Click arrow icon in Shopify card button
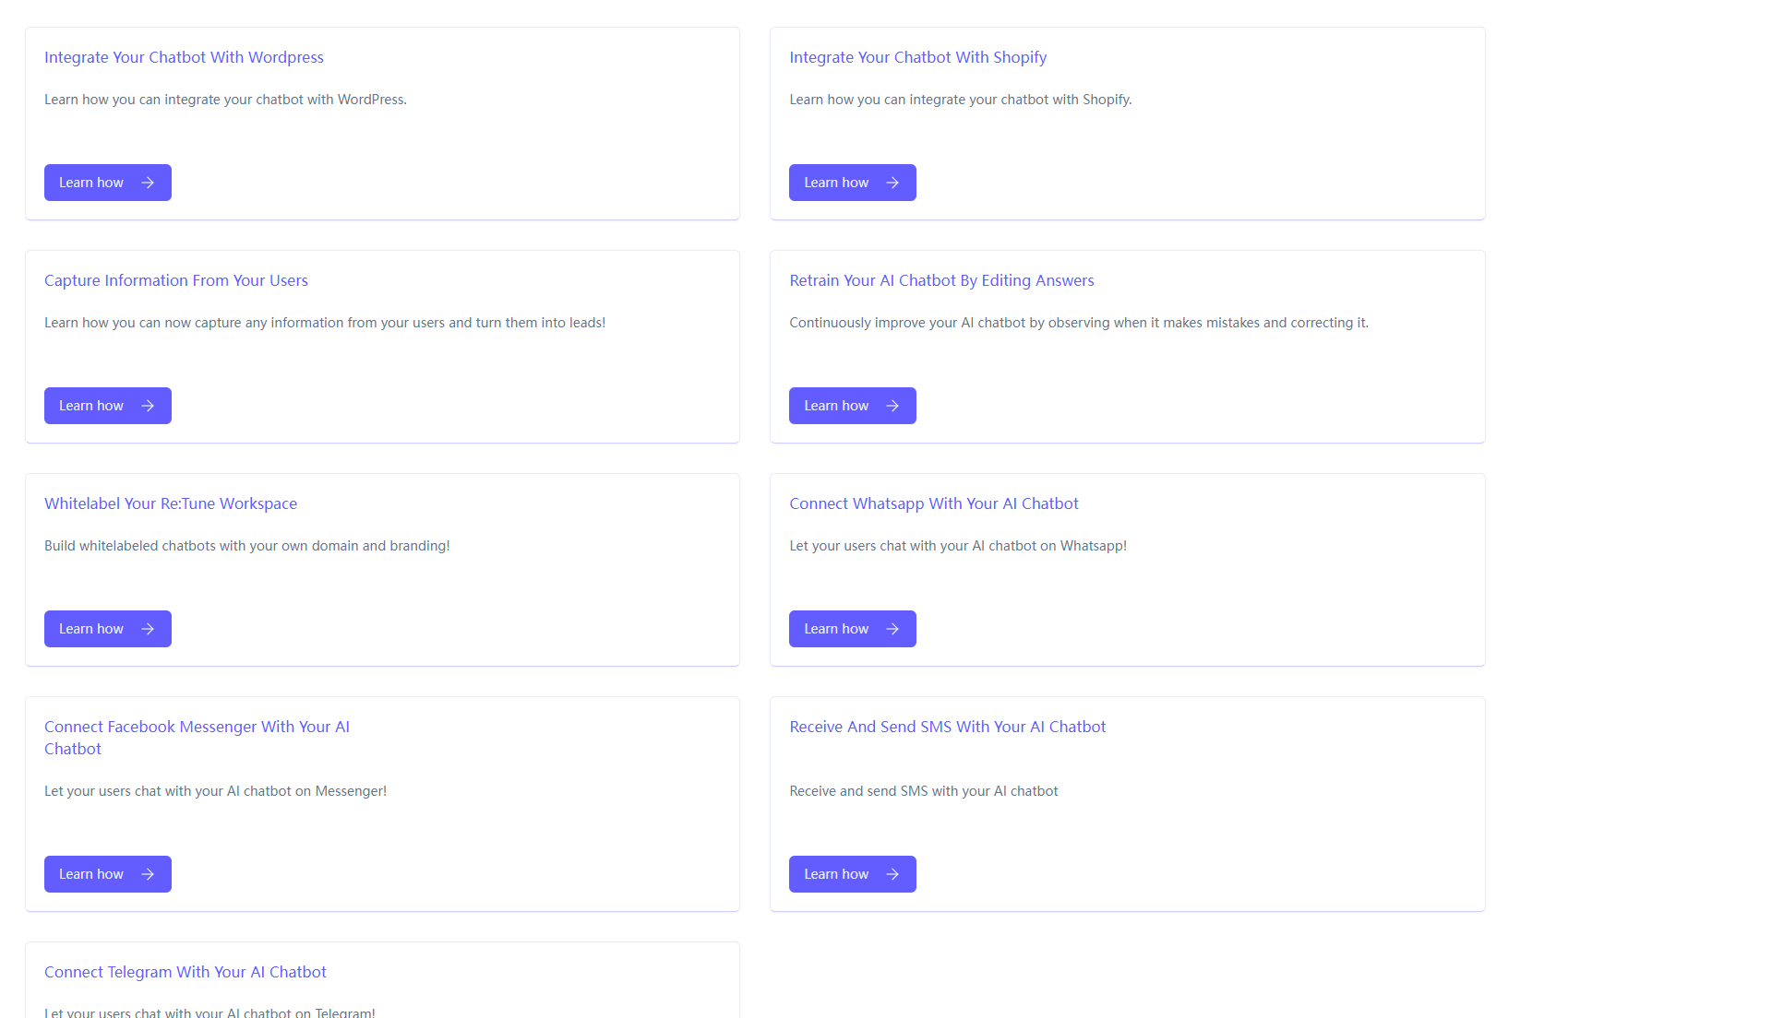 (892, 183)
